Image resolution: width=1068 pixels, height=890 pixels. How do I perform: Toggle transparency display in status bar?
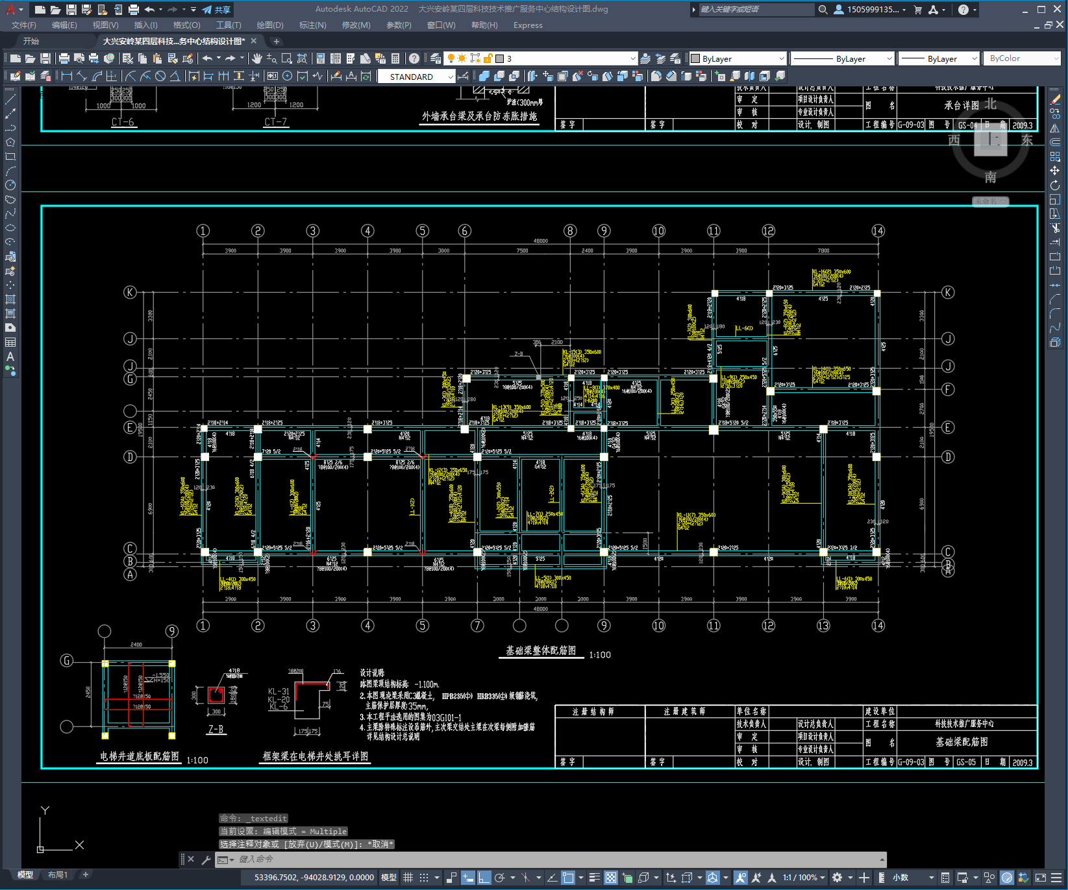pos(611,878)
